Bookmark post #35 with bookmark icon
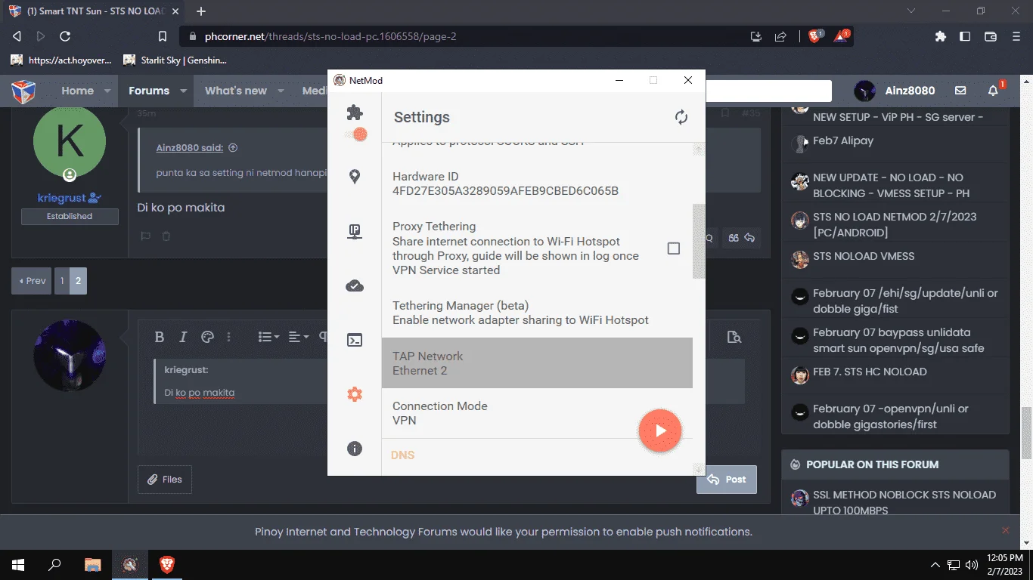Viewport: 1033px width, 580px height. (724, 113)
